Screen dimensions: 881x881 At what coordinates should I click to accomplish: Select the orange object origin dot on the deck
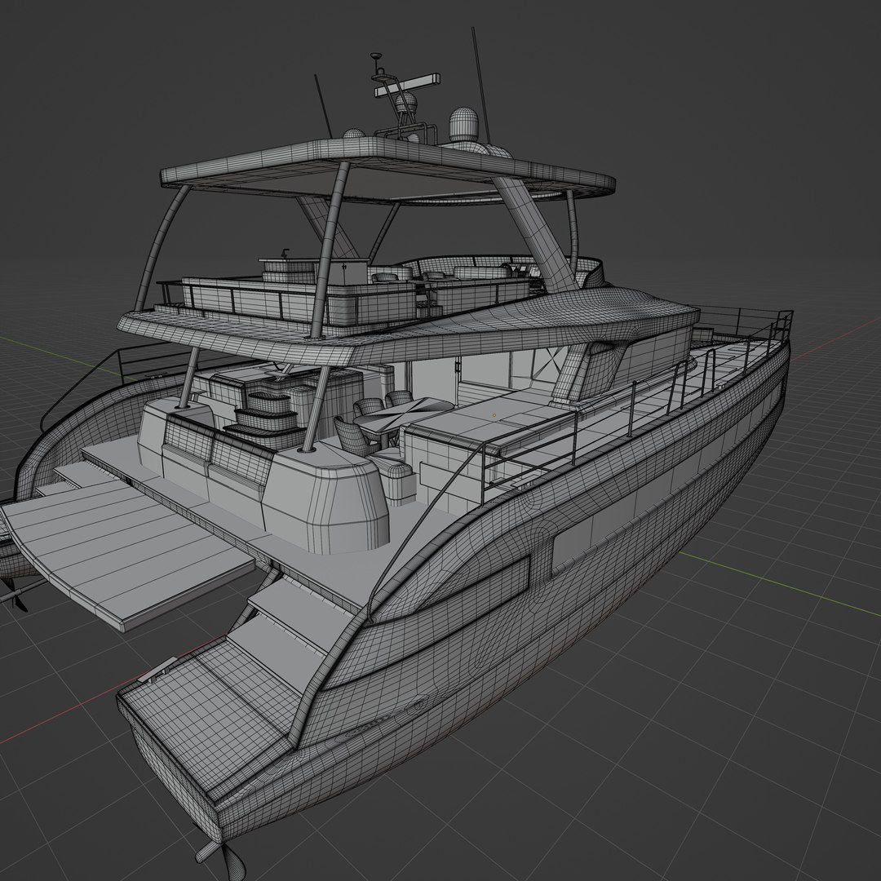coord(494,415)
